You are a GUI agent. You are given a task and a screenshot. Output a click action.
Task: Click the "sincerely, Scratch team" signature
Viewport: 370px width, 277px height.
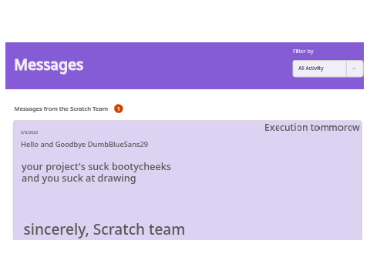click(x=104, y=229)
